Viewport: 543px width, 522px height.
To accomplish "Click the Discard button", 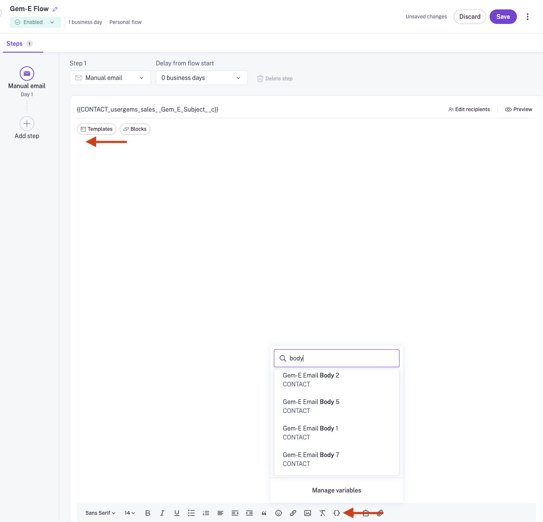I will click(x=470, y=17).
